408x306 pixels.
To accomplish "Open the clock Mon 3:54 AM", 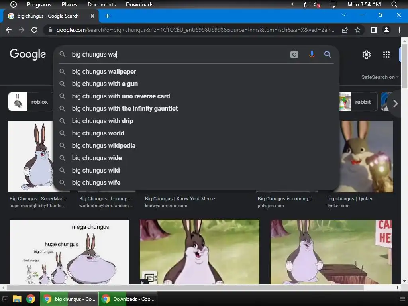I will pos(364,4).
